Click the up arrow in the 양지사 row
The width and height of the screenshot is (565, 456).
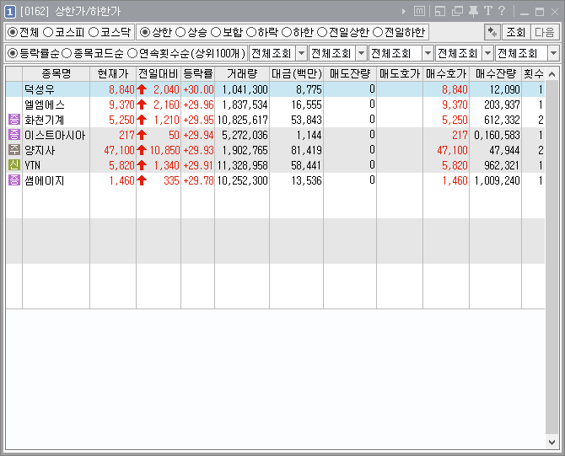coord(142,150)
